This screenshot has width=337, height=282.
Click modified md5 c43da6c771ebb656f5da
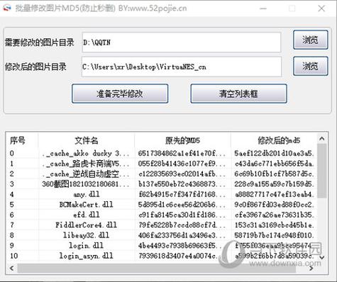[274, 164]
